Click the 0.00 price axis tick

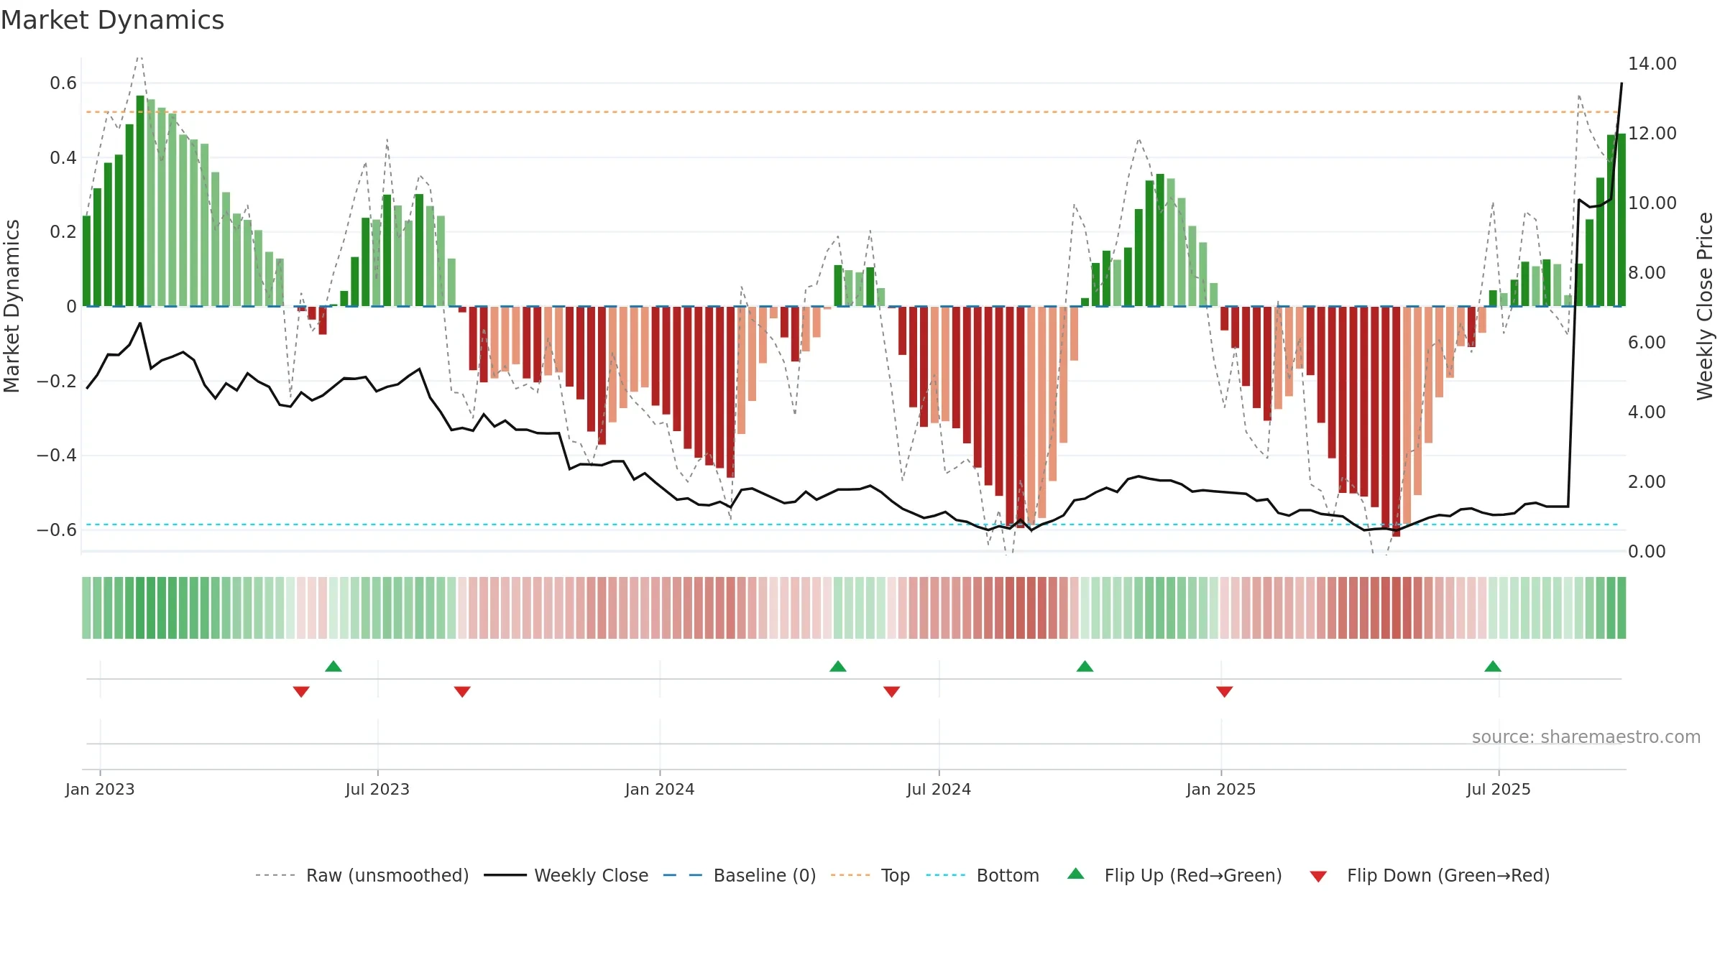(x=1647, y=551)
